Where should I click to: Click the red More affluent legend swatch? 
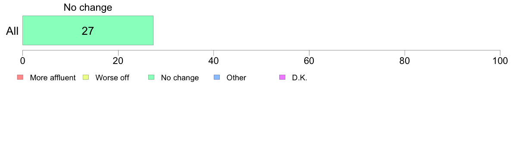click(x=20, y=77)
